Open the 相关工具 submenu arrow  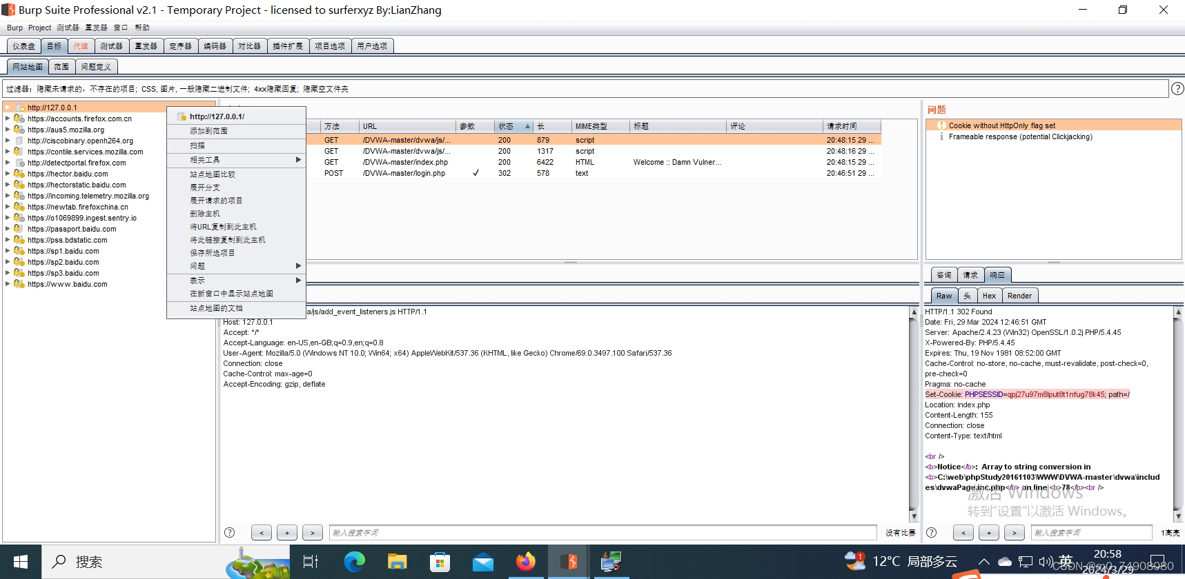pyautogui.click(x=298, y=160)
